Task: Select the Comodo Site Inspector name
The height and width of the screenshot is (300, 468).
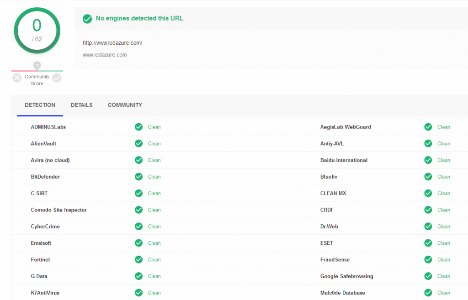Action: [59, 210]
